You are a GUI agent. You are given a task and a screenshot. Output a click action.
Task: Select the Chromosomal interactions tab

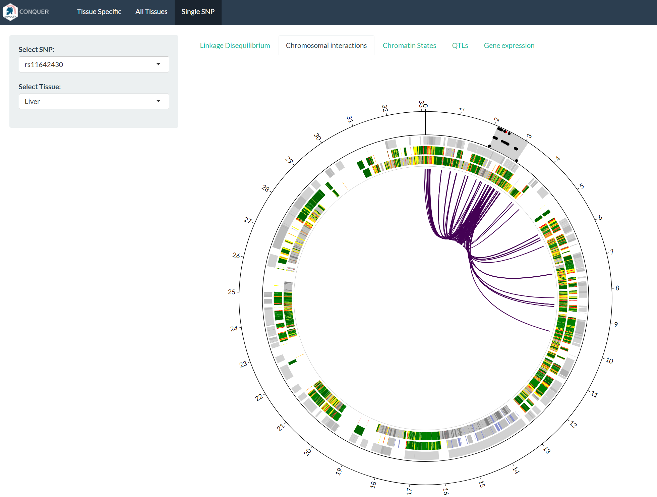[x=326, y=45]
